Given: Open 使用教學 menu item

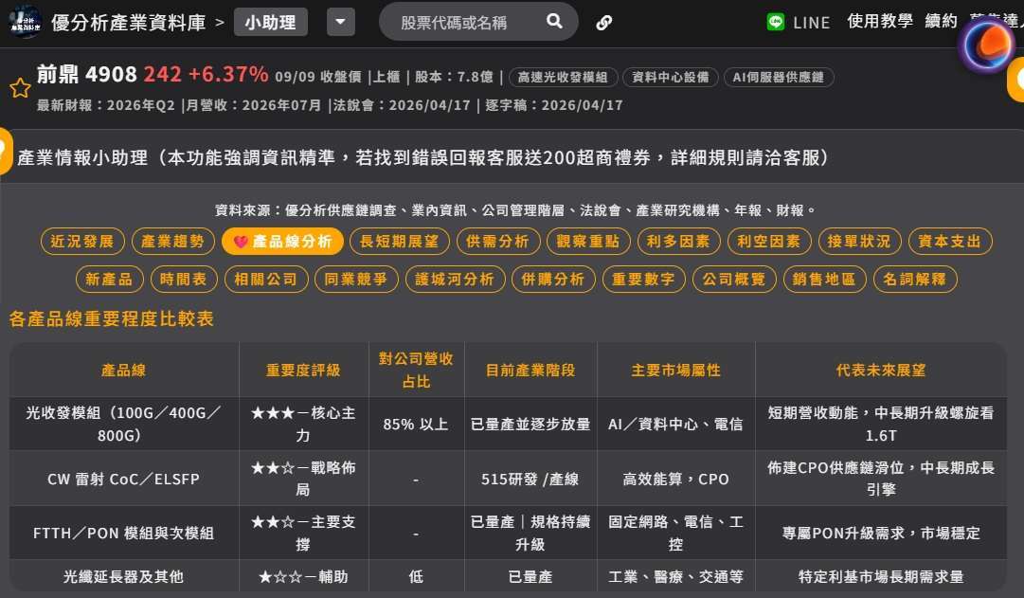Looking at the screenshot, I should [880, 21].
